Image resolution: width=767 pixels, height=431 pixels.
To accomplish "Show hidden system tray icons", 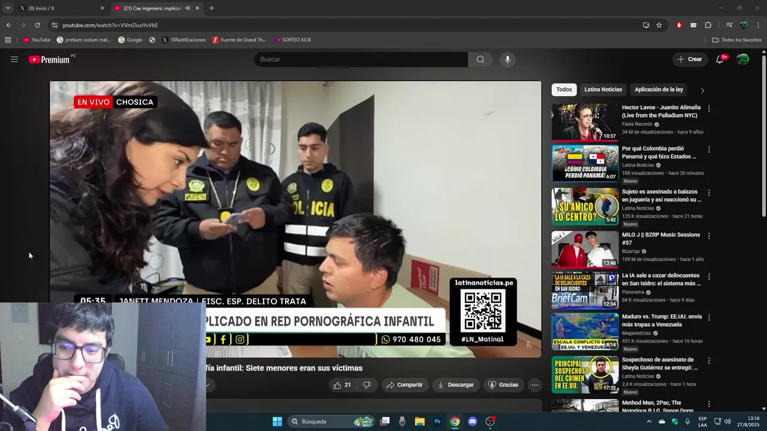I will click(648, 421).
